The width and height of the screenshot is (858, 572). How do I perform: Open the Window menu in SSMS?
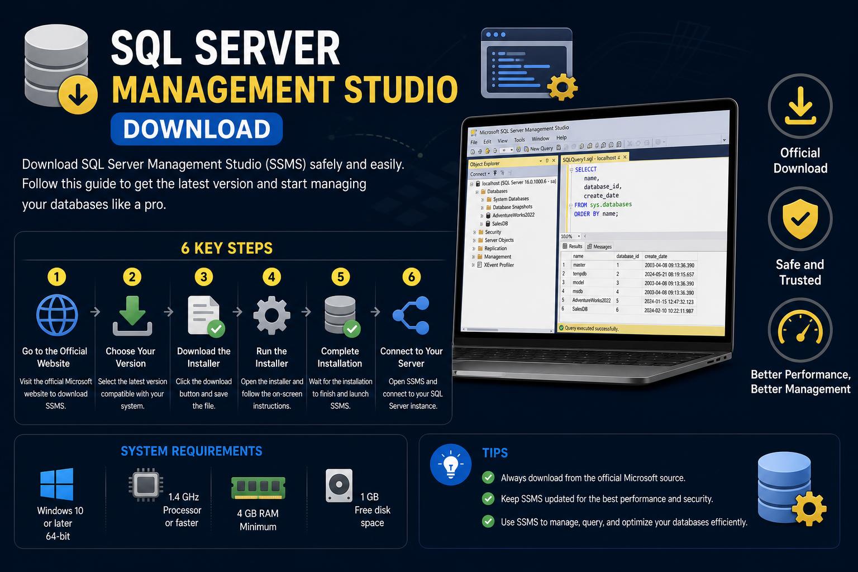tap(540, 139)
